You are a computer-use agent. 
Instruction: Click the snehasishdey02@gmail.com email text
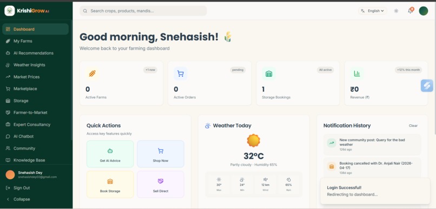tap(37, 177)
